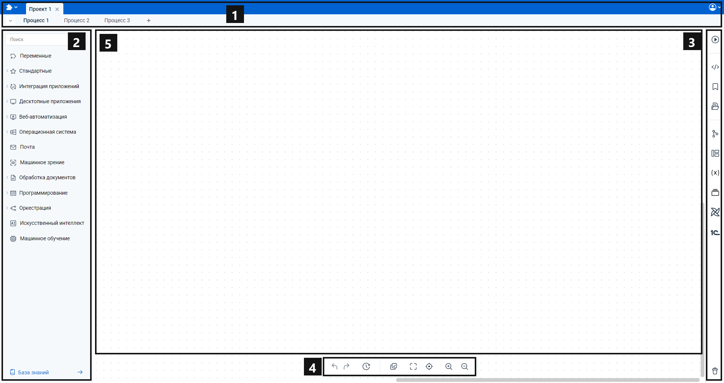Image resolution: width=724 pixels, height=383 pixels.
Task: Open the crossed-out tools icon
Action: point(715,212)
